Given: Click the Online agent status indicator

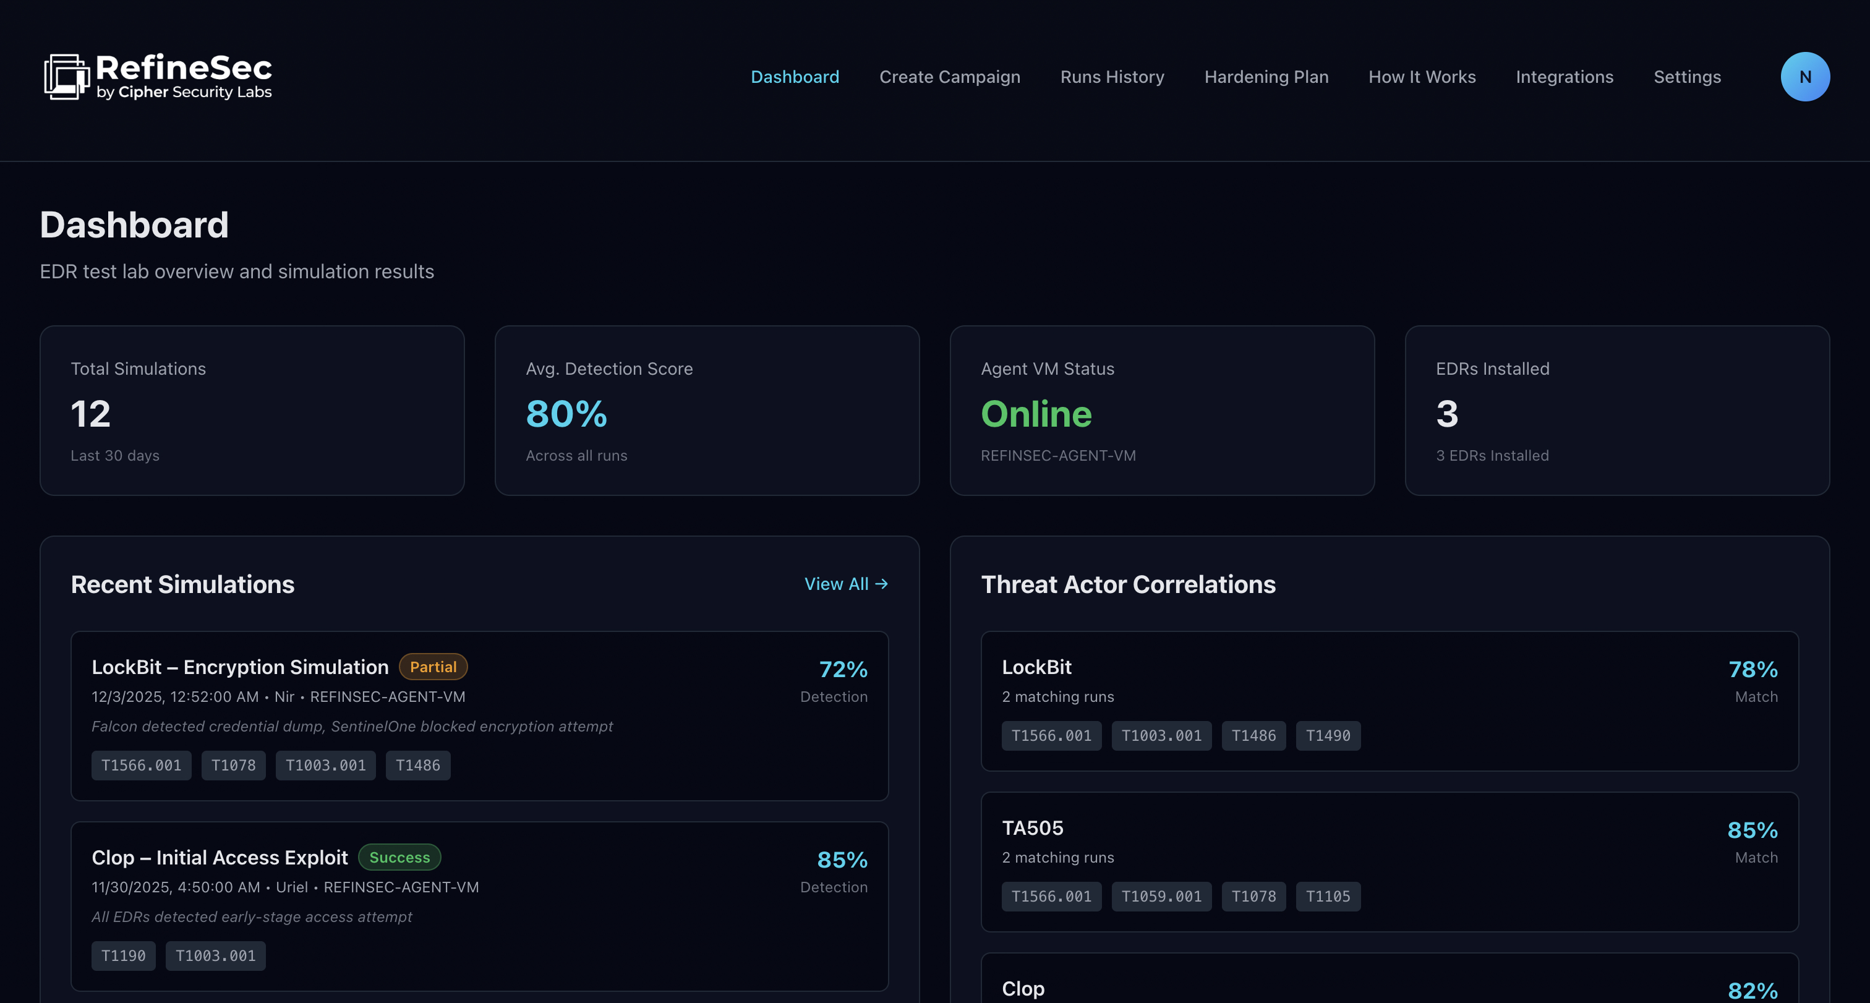Looking at the screenshot, I should [x=1036, y=414].
